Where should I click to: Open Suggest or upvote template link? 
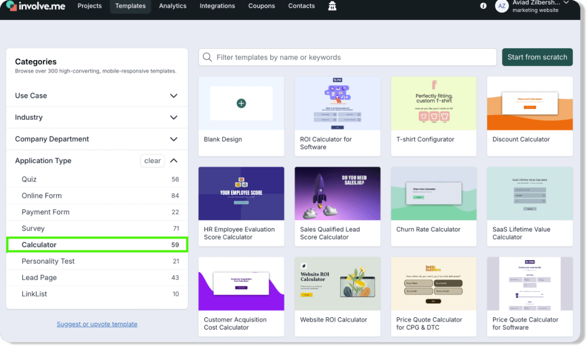tap(97, 324)
